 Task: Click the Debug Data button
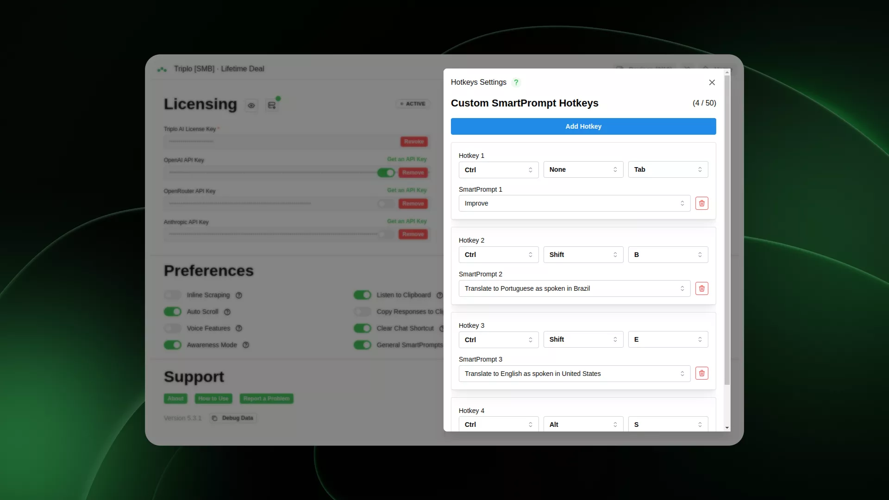click(x=233, y=418)
